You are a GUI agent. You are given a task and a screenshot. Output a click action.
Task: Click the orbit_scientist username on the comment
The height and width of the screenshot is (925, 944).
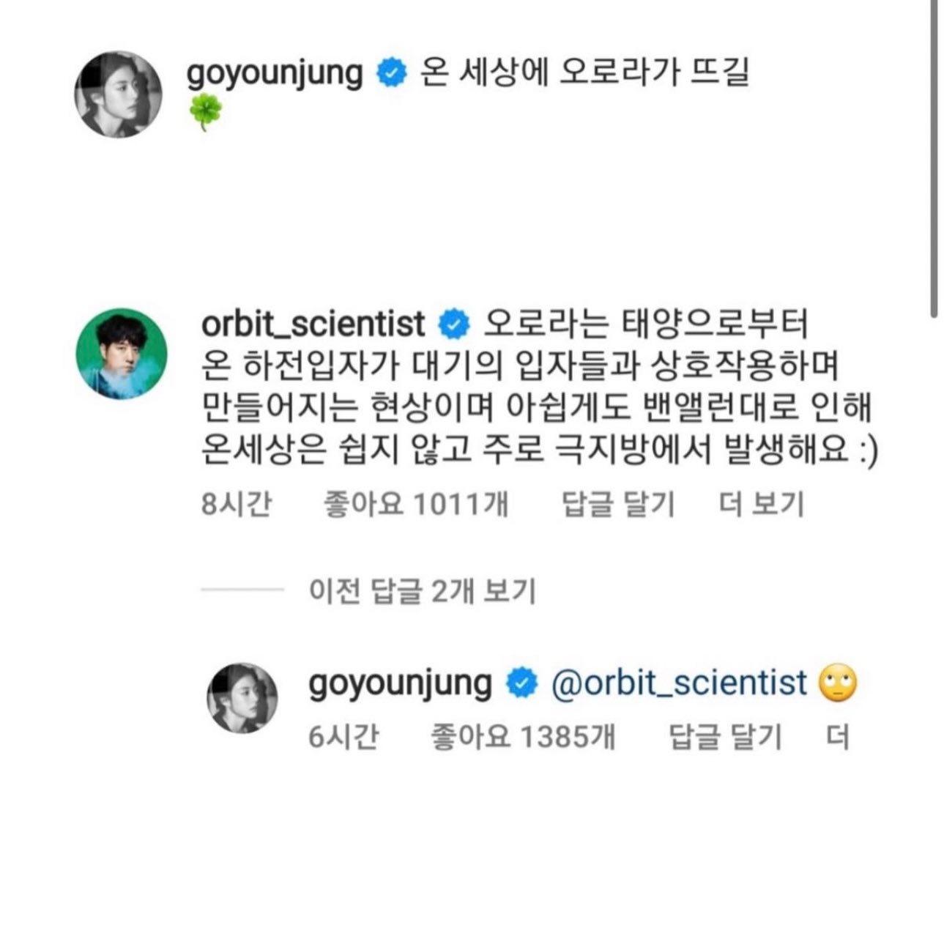tap(313, 324)
